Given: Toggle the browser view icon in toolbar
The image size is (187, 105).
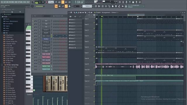Looking at the screenshot, I should click(109, 6).
